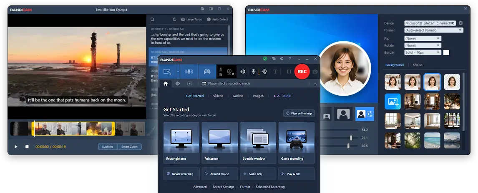Open the Device dropdown for Microsoft LifeCam

[430, 23]
